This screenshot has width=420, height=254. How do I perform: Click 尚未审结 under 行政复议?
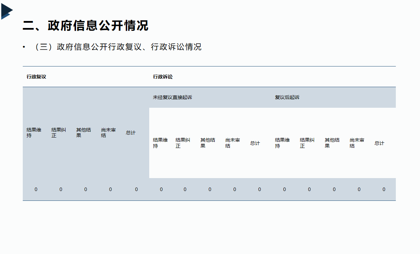point(109,133)
